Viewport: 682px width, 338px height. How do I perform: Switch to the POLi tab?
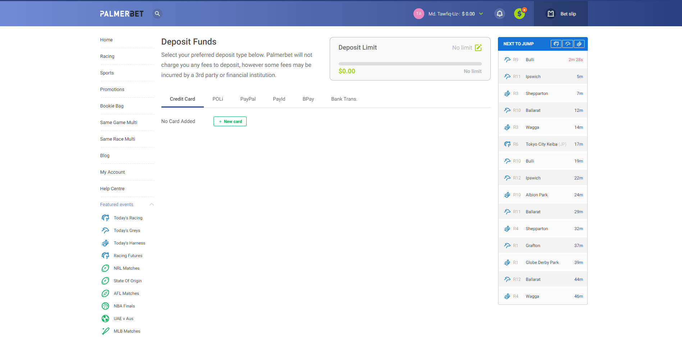coord(218,99)
